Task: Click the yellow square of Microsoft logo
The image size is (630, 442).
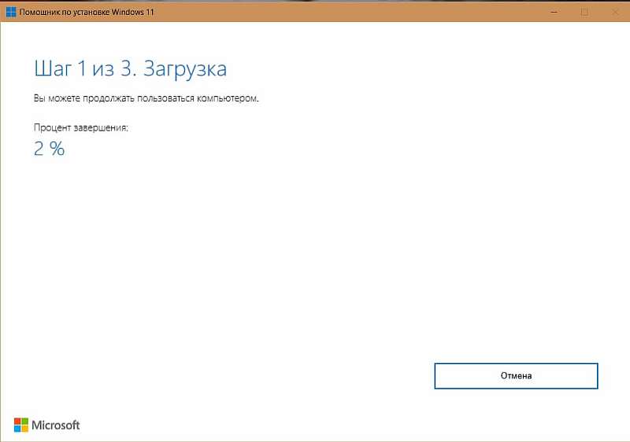Action: tap(24, 429)
